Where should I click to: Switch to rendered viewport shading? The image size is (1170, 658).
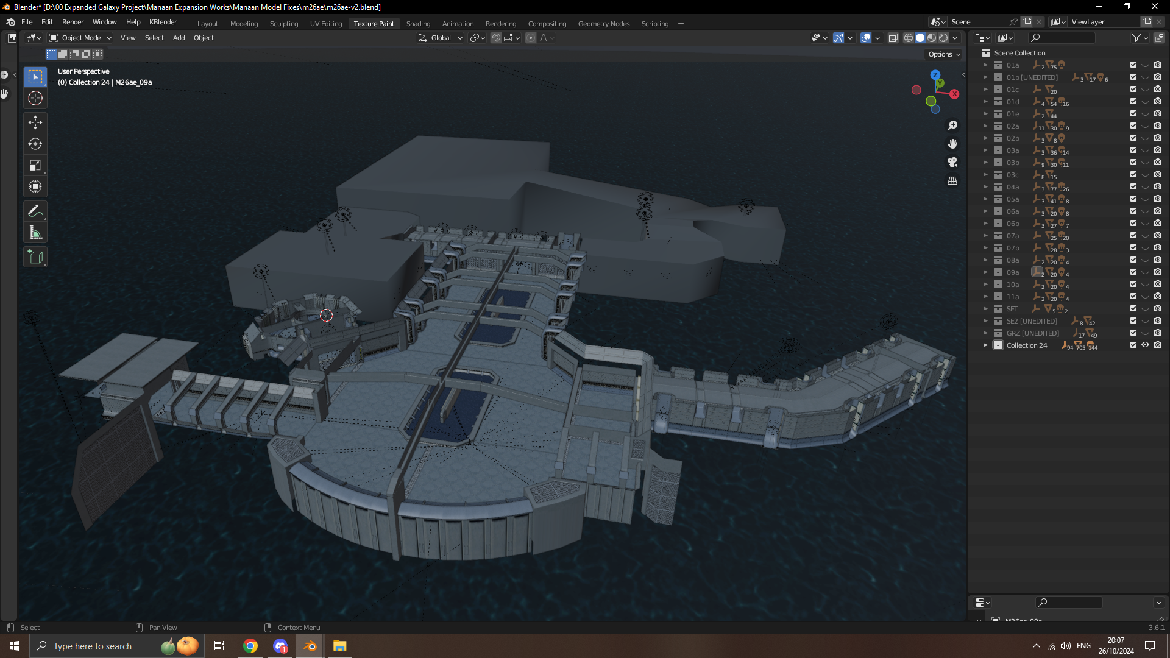pos(943,38)
